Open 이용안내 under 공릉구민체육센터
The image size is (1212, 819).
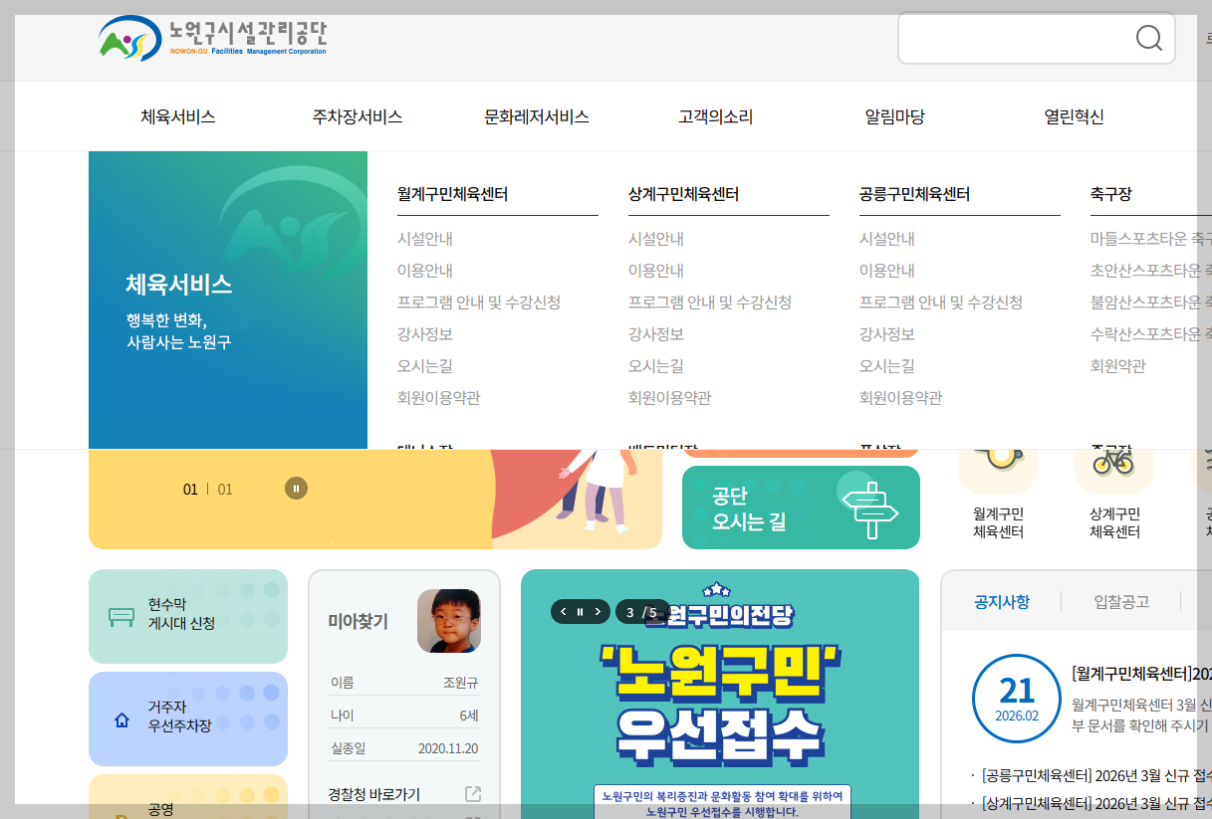click(x=887, y=271)
